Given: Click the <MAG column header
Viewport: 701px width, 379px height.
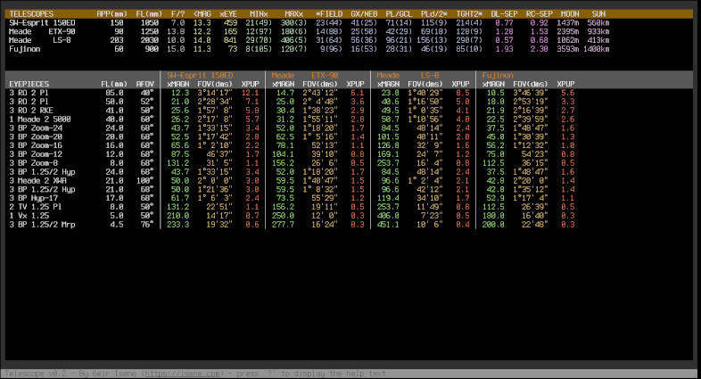Looking at the screenshot, I should [202, 14].
